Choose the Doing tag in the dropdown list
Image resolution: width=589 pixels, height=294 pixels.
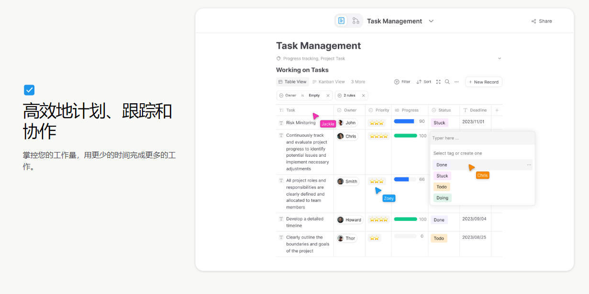[x=443, y=198]
